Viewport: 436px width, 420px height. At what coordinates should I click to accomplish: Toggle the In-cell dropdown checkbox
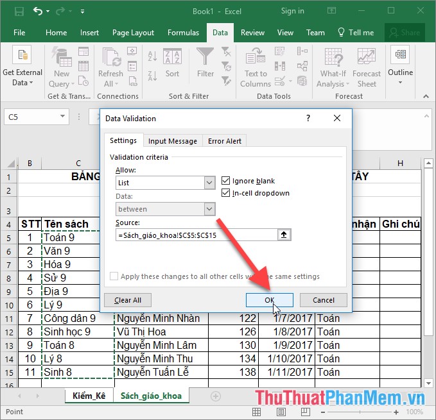(x=225, y=192)
